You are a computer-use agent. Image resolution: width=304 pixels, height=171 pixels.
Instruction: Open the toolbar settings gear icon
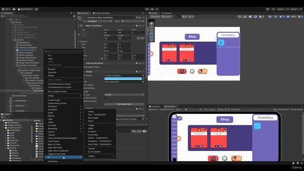click(x=37, y=9)
